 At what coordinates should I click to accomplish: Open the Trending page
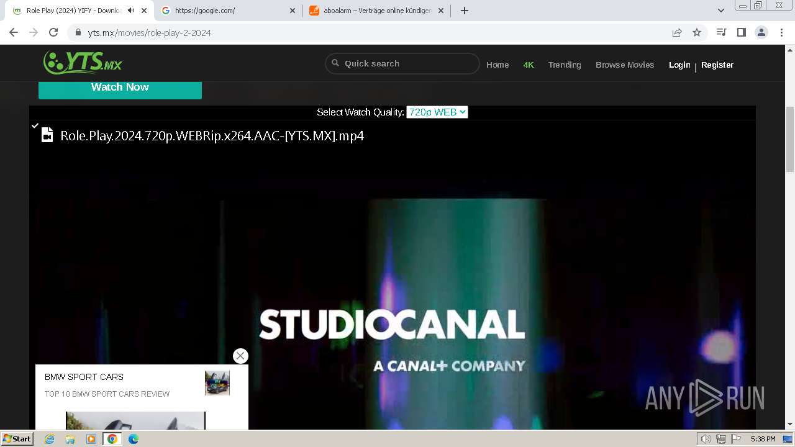pyautogui.click(x=565, y=65)
